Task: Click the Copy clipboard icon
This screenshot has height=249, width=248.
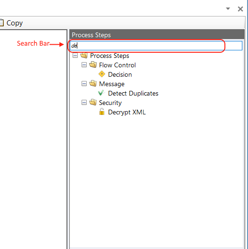Action: [x=1, y=23]
